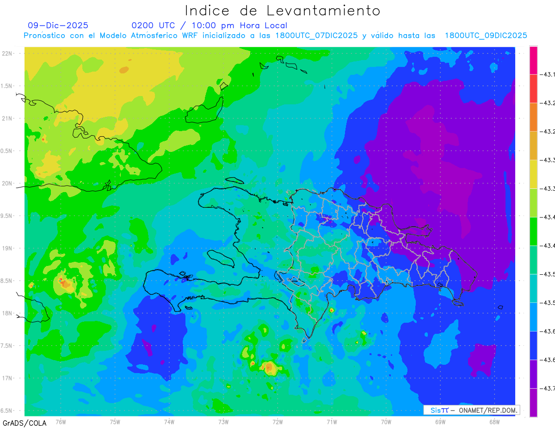
Task: Pick the light blue swatch on the color scale
Action: [x=534, y=317]
